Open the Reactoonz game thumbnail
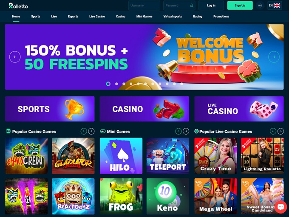 pyautogui.click(x=73, y=196)
